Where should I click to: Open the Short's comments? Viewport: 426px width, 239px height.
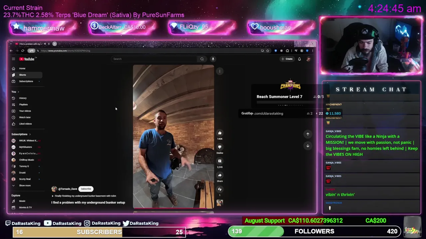click(x=220, y=161)
